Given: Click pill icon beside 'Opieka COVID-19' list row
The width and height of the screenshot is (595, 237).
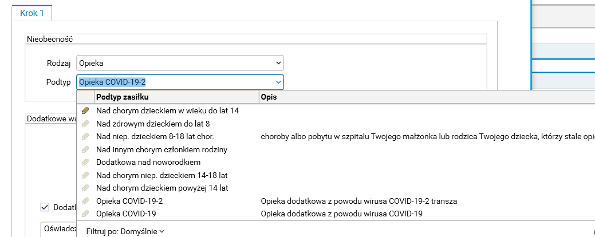Looking at the screenshot, I should (x=86, y=214).
